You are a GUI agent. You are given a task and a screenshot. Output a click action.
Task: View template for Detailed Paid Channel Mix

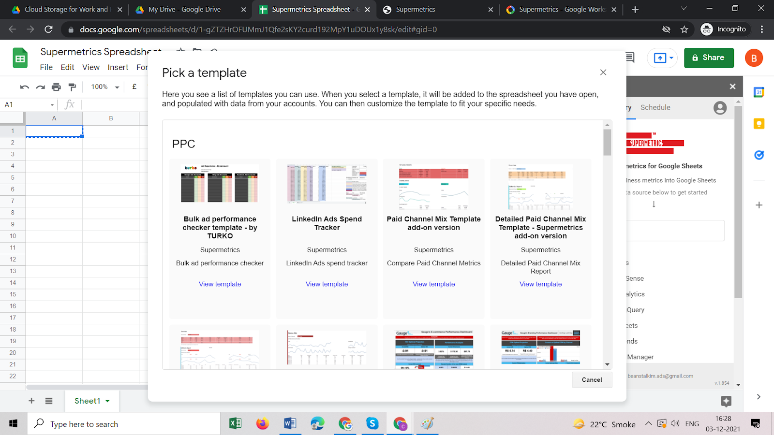click(541, 284)
